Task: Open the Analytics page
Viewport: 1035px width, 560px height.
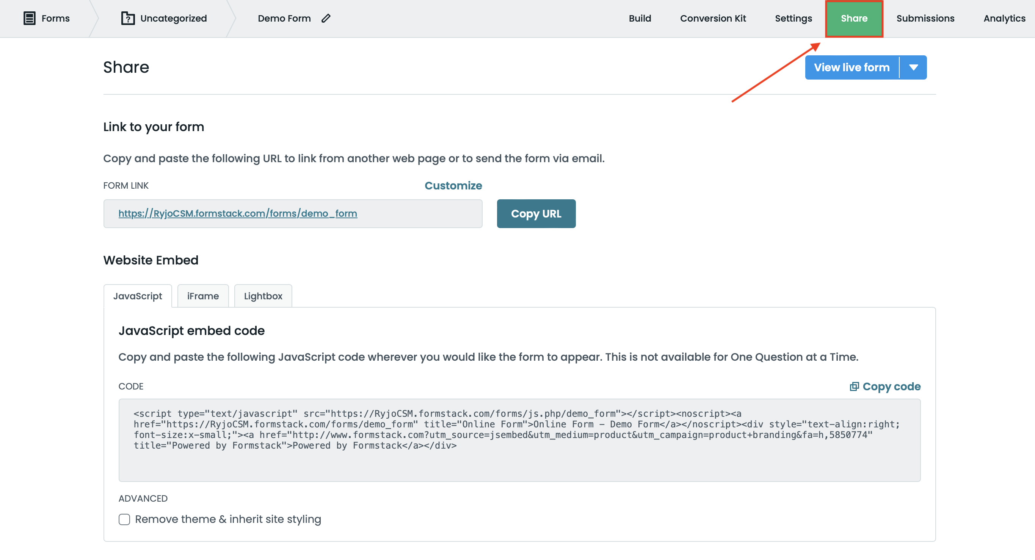Action: [x=1004, y=18]
